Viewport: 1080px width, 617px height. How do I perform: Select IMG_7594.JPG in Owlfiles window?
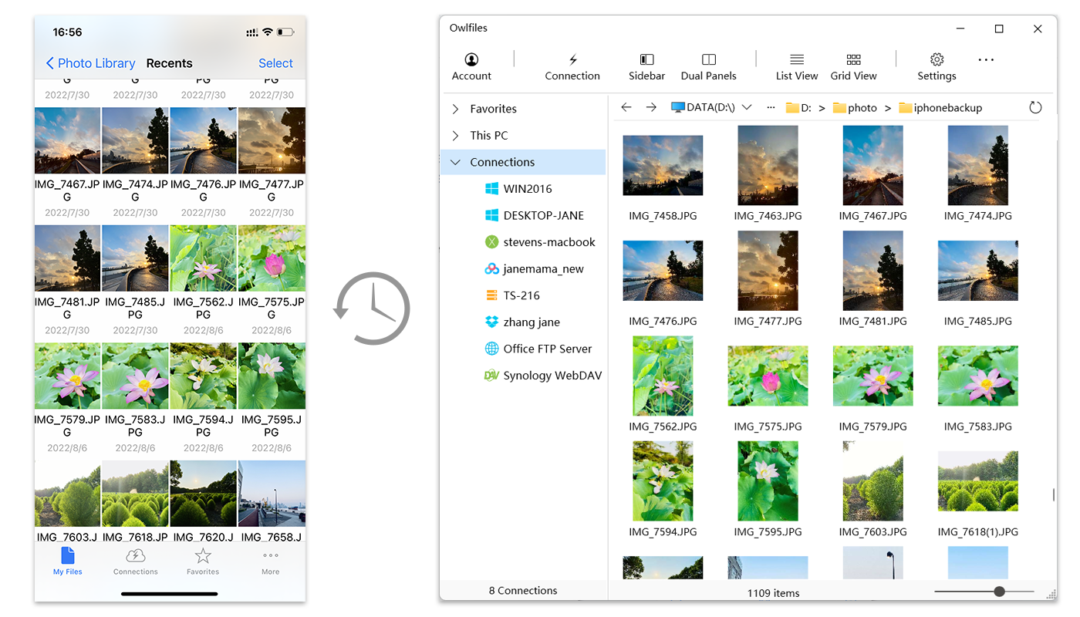(663, 480)
